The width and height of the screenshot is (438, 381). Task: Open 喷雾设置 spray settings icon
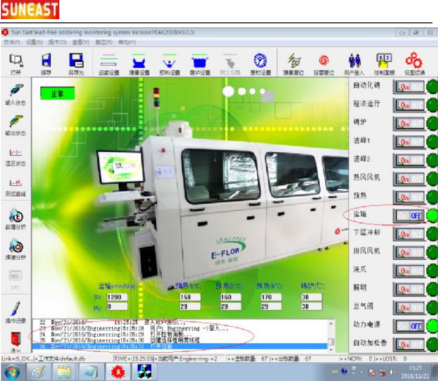[x=139, y=64]
